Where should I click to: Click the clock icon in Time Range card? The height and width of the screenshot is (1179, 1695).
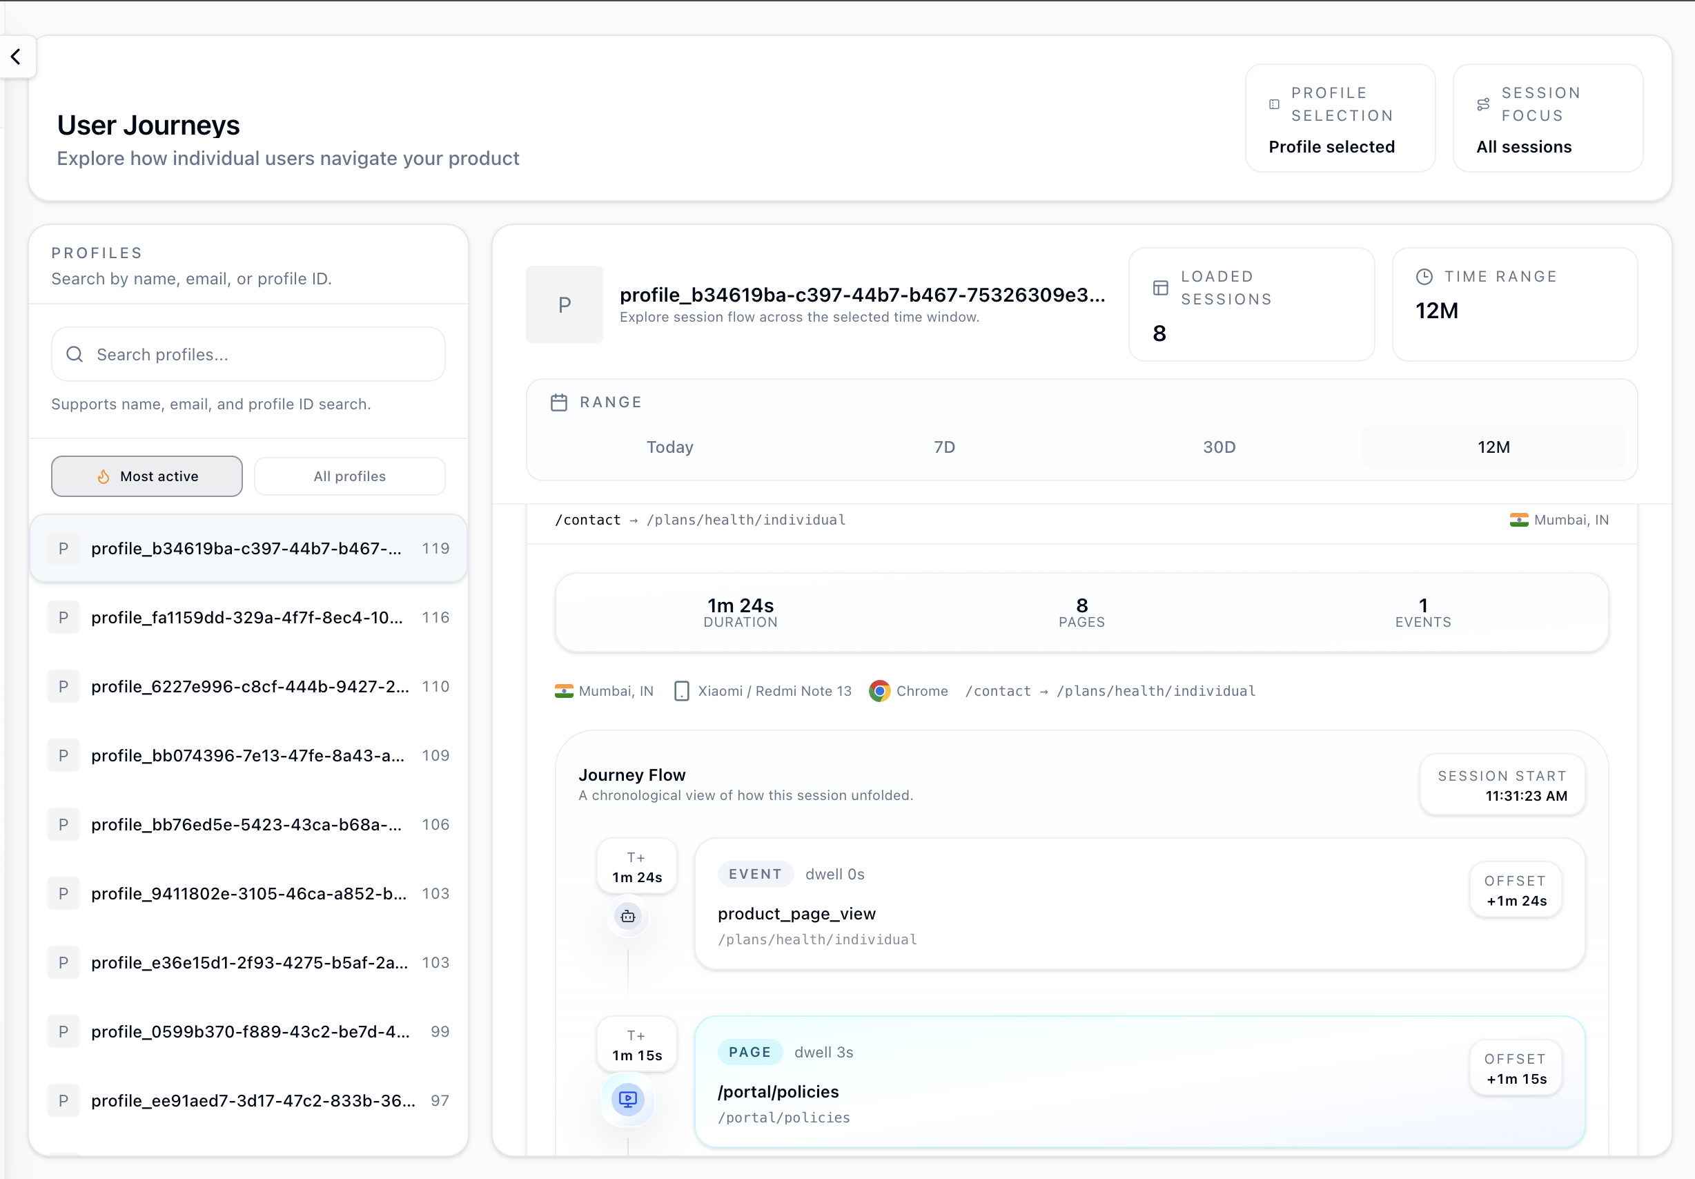(1424, 276)
